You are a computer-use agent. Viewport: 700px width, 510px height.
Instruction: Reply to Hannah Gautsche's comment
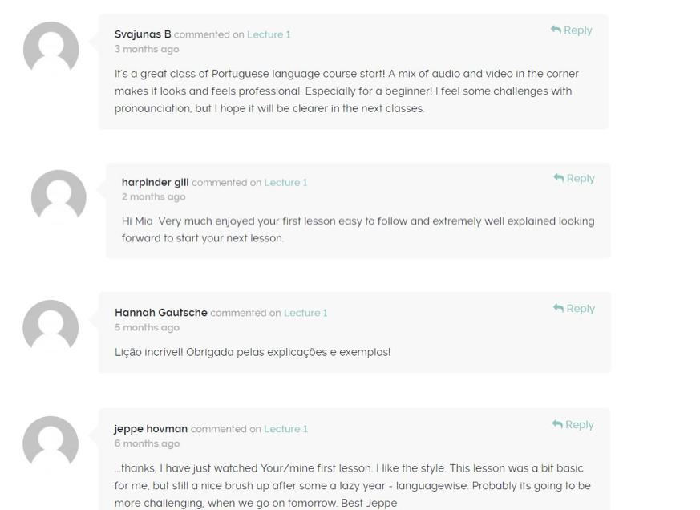pos(574,309)
